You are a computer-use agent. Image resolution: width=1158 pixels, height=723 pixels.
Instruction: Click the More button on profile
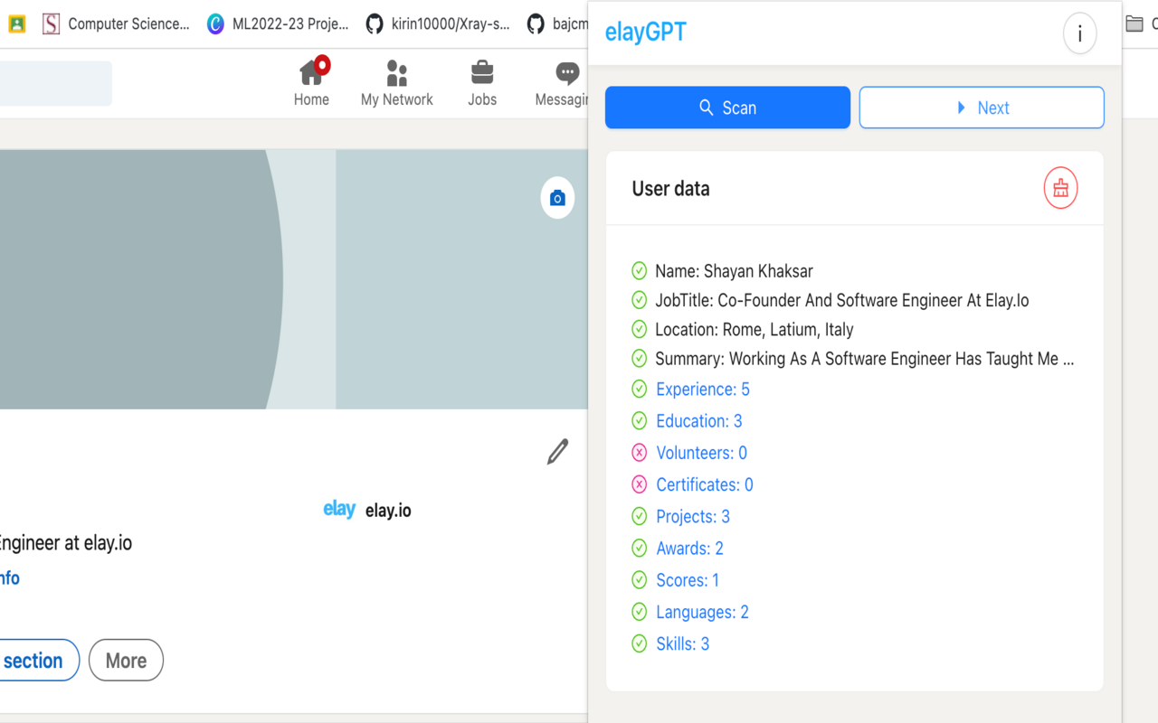pyautogui.click(x=126, y=661)
